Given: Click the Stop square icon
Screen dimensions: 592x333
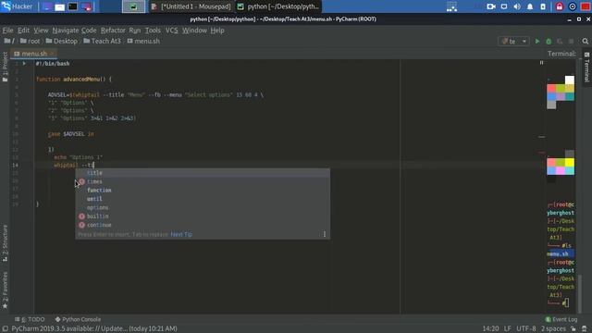Looking at the screenshot, I should point(571,41).
